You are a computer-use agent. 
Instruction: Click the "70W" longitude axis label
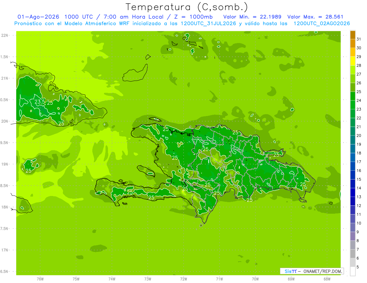tap(255, 279)
